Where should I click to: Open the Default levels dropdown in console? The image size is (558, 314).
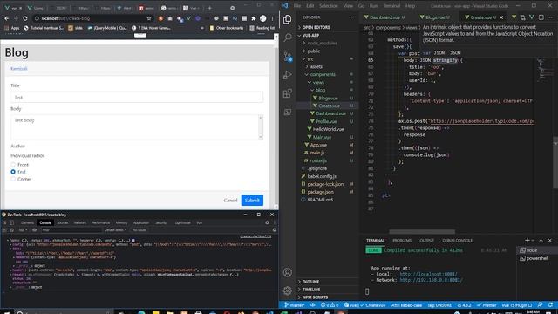click(116, 230)
